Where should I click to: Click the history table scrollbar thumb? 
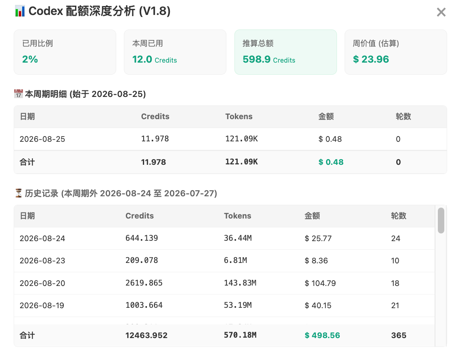pyautogui.click(x=441, y=220)
